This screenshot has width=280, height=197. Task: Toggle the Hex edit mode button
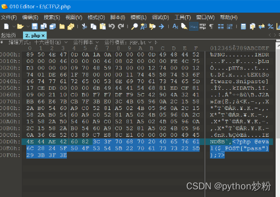(193, 27)
